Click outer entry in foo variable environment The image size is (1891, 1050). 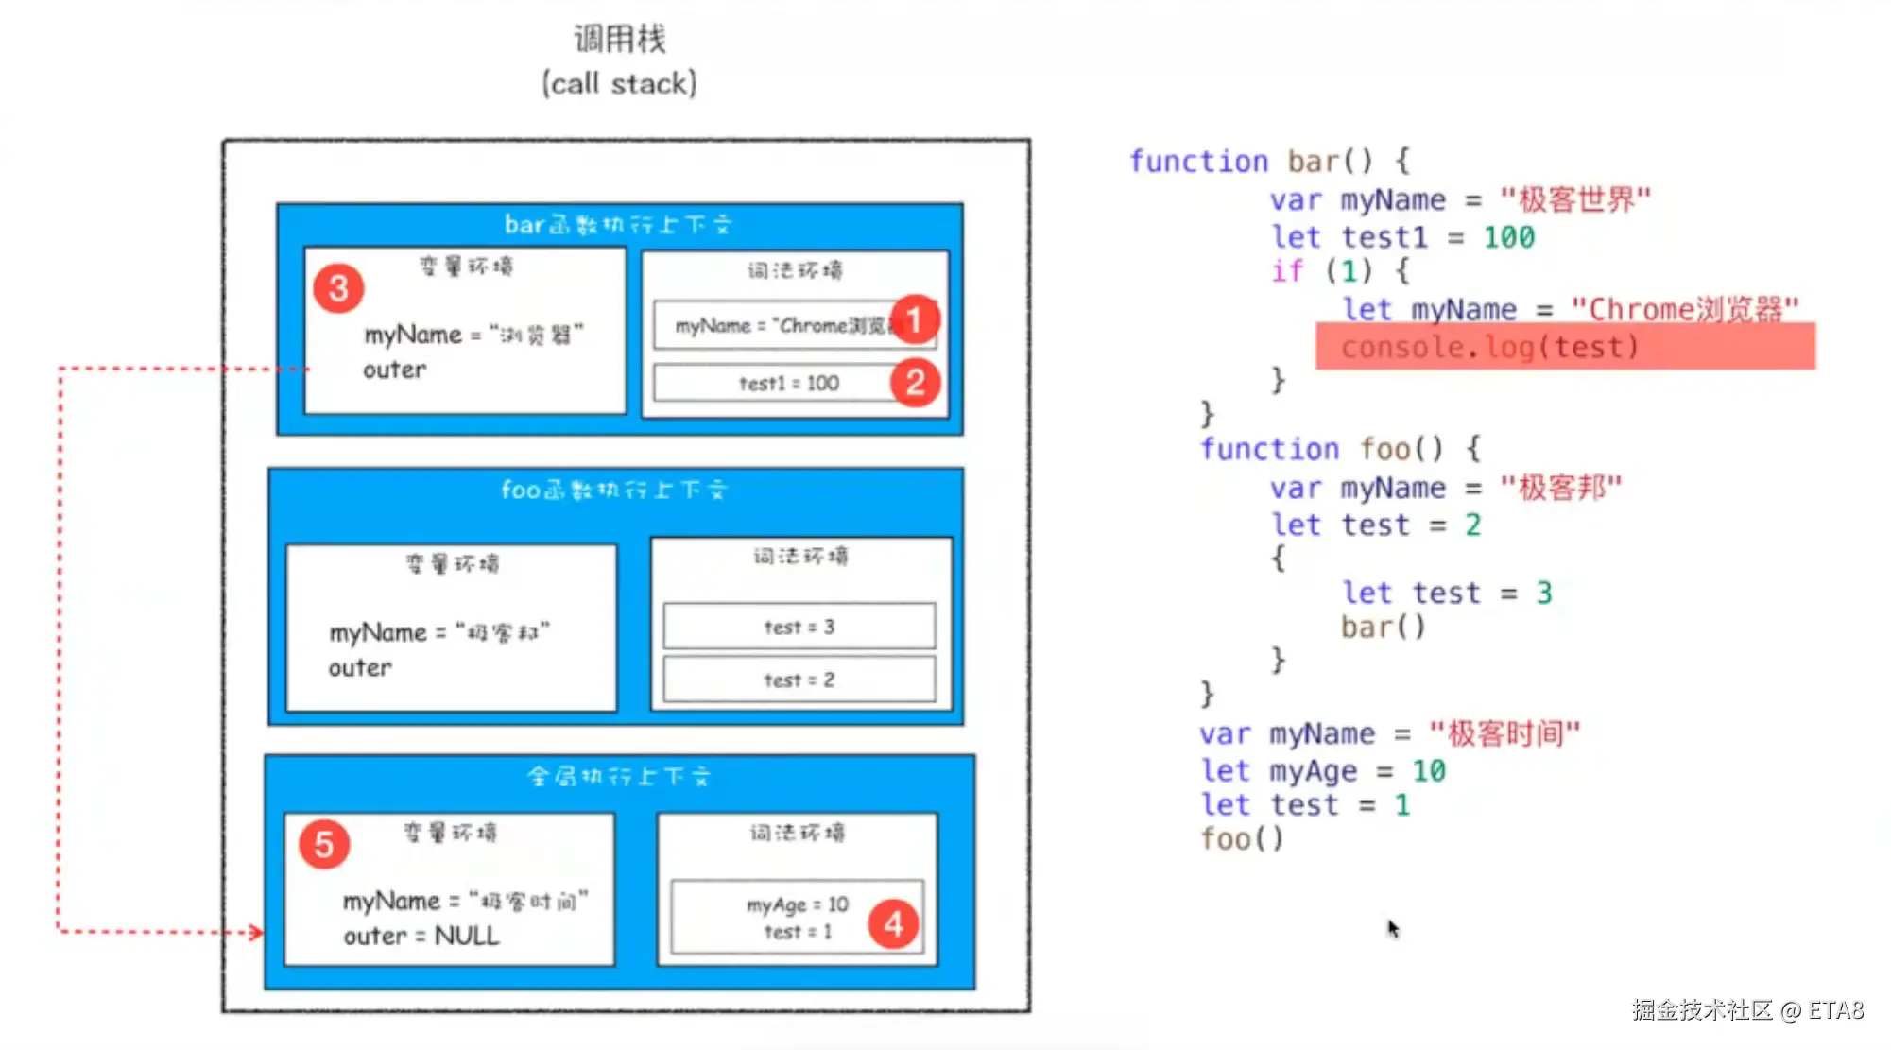point(360,667)
